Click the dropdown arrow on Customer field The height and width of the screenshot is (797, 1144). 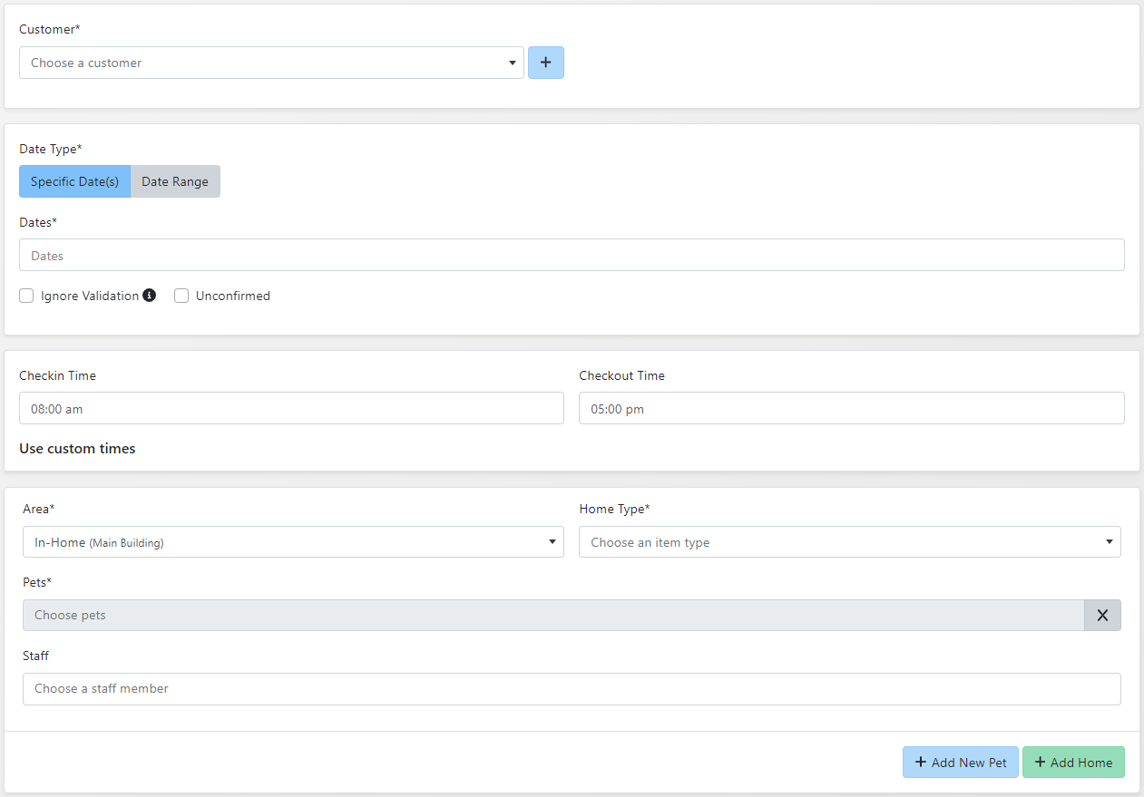coord(513,63)
